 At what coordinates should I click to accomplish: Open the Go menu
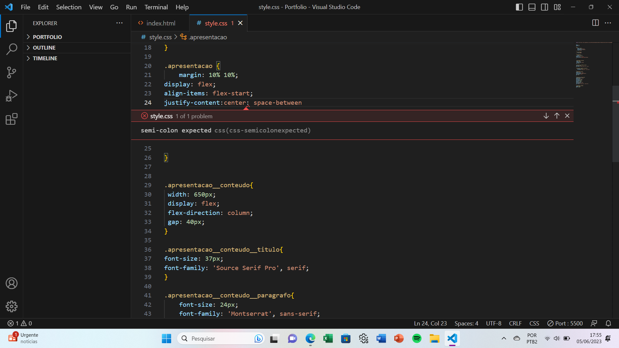pyautogui.click(x=114, y=7)
